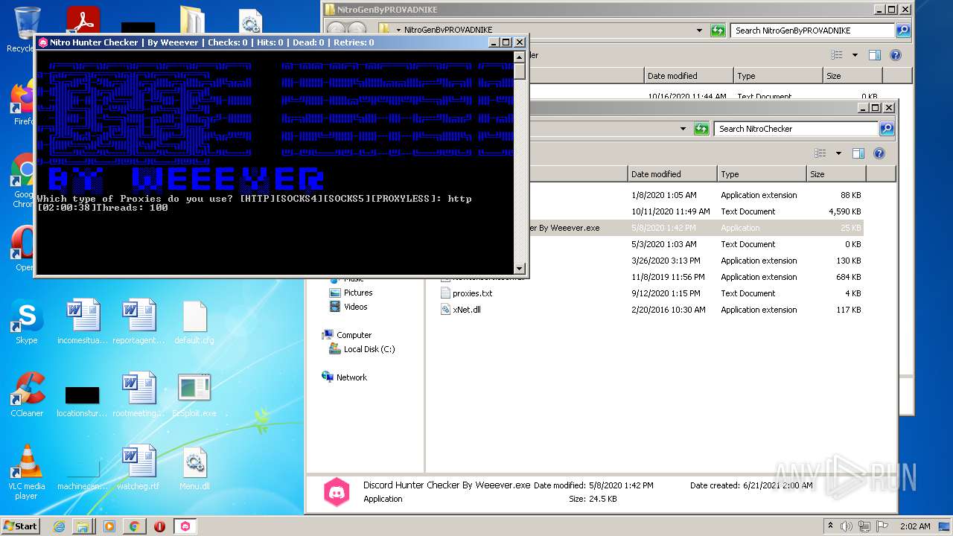Viewport: 953px width, 536px height.
Task: Open the Skype desktop shortcut
Action: coord(27,322)
